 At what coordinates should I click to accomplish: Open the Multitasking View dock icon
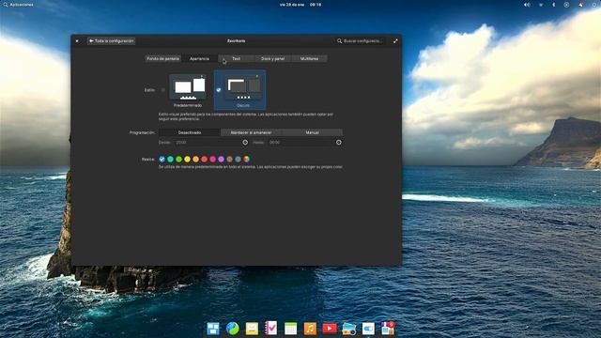click(x=213, y=329)
